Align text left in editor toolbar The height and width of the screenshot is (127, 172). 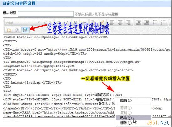click(112, 22)
